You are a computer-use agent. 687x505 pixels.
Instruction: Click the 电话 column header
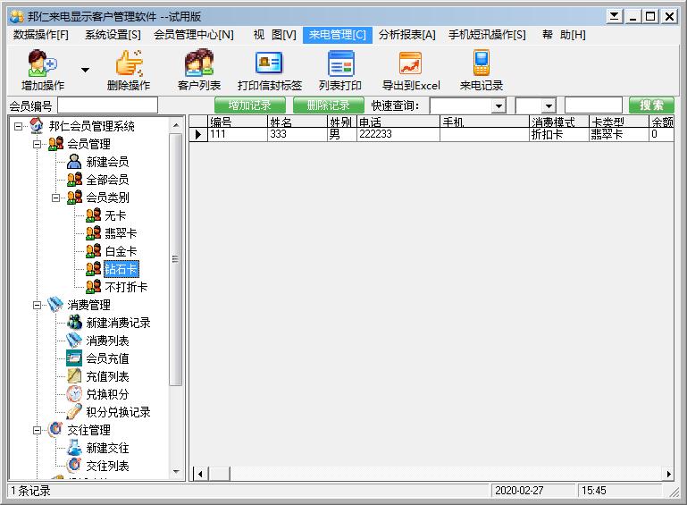[398, 122]
